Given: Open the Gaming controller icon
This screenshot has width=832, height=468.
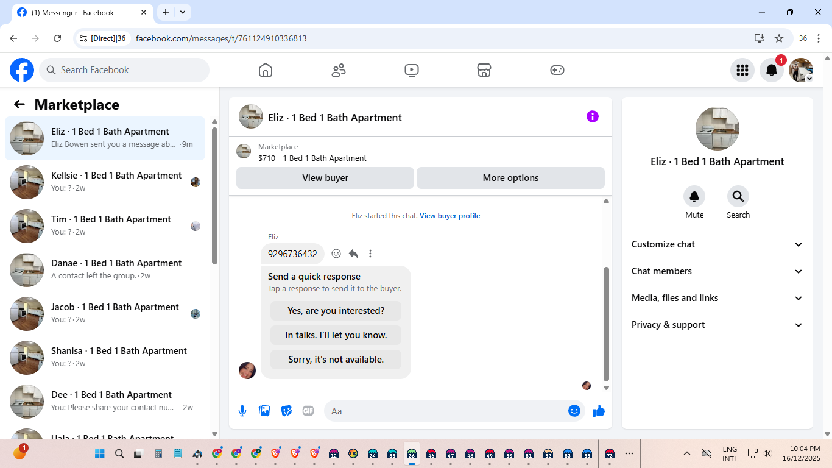Looking at the screenshot, I should (557, 70).
